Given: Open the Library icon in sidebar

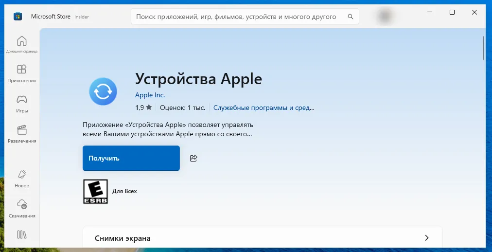Looking at the screenshot, I should click(x=22, y=235).
